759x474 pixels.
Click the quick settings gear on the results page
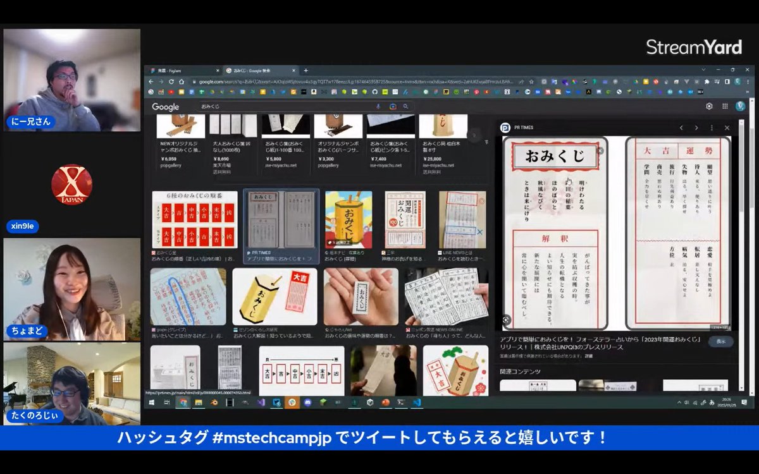pos(708,106)
